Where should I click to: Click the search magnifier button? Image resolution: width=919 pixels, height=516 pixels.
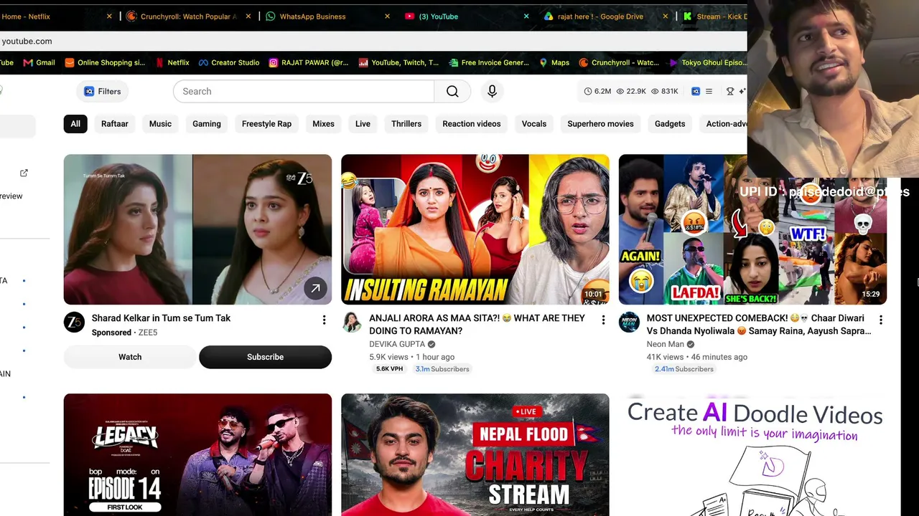452,91
